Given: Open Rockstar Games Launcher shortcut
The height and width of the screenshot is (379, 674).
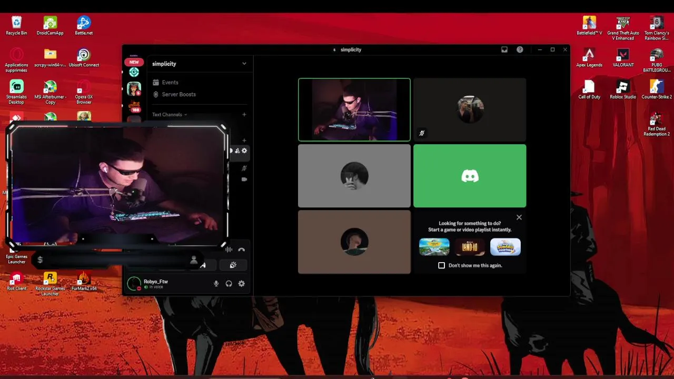Looking at the screenshot, I should point(50,284).
